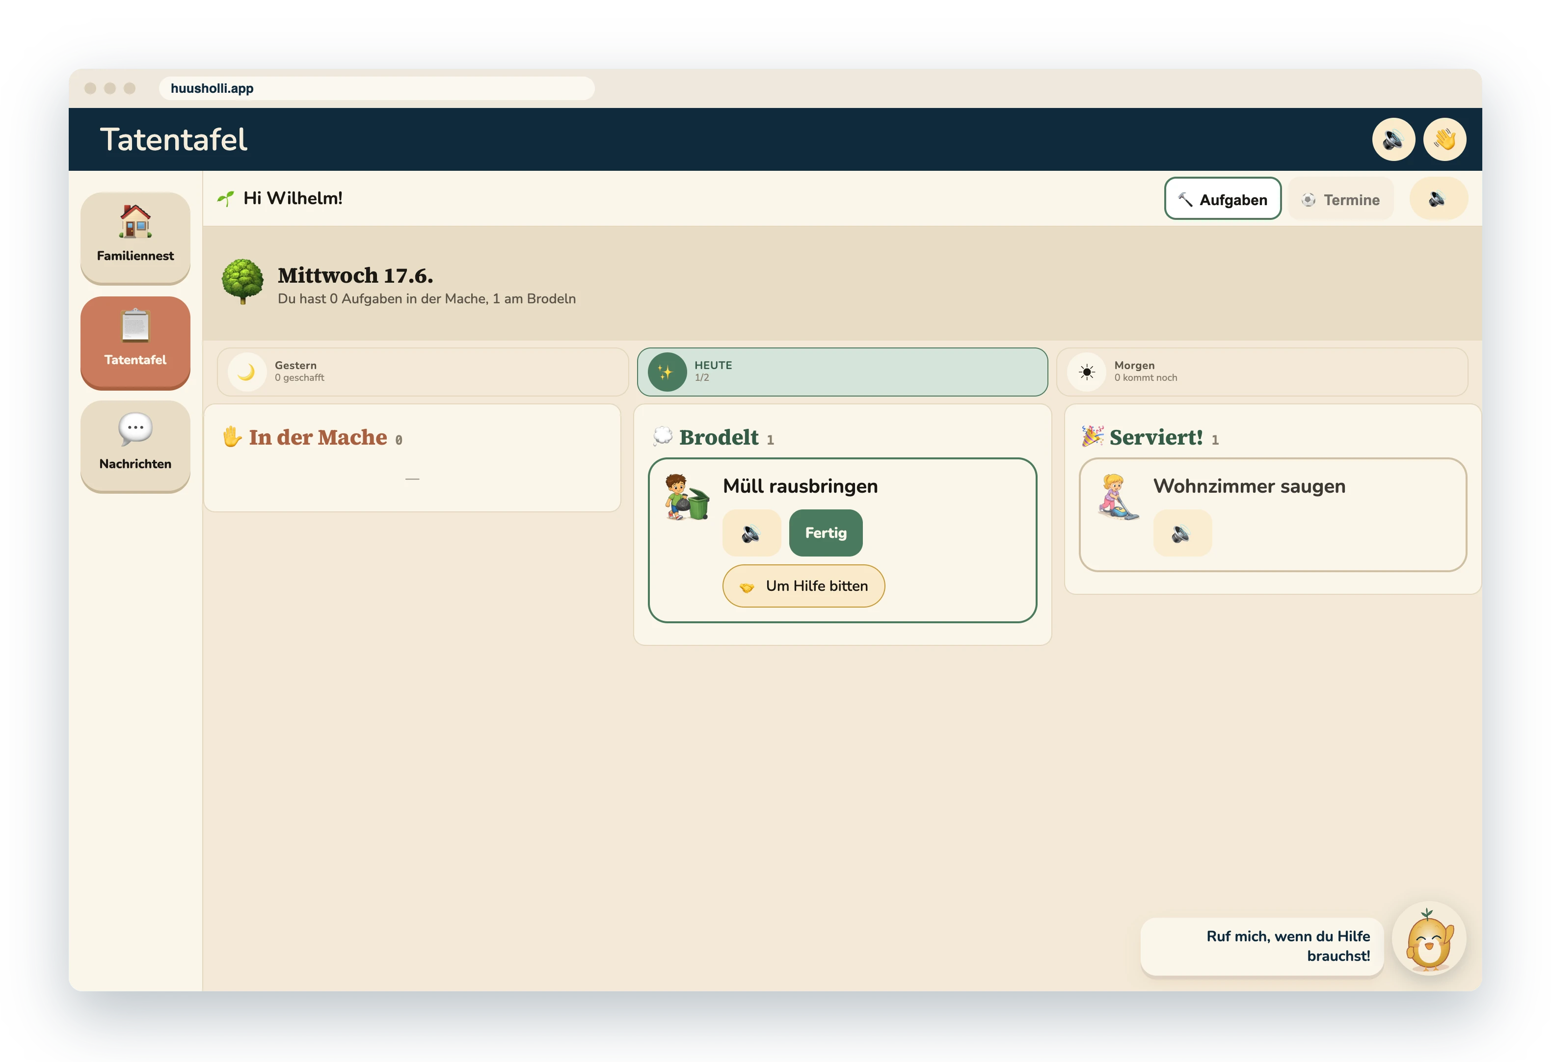Switch to the Aufgaben tab

pyautogui.click(x=1223, y=199)
